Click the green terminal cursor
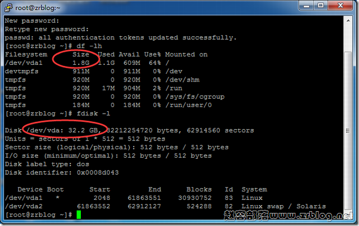This screenshot has width=359, height=226. (79, 215)
